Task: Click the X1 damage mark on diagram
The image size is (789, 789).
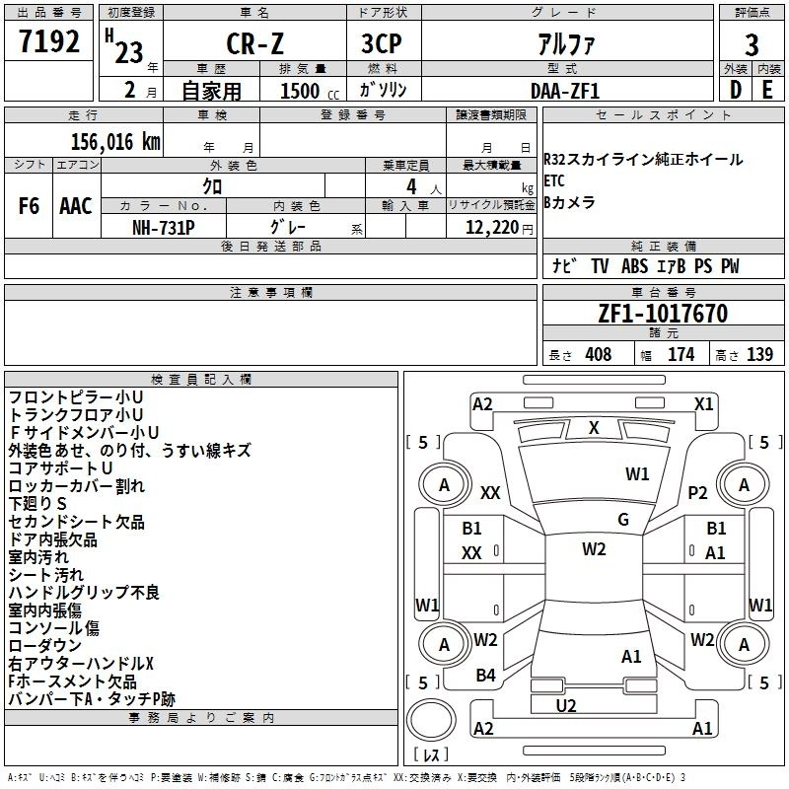Action: pos(703,403)
